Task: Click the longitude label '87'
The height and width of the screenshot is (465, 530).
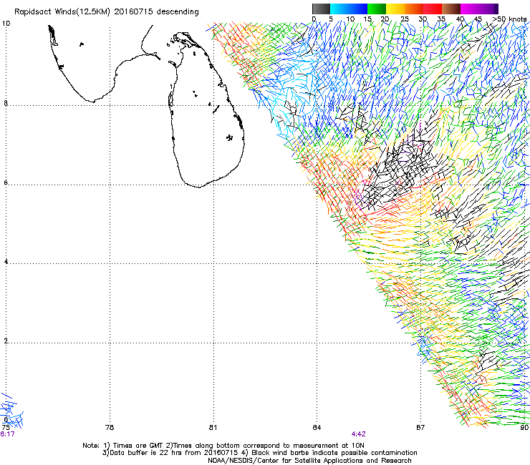Action: (x=420, y=427)
